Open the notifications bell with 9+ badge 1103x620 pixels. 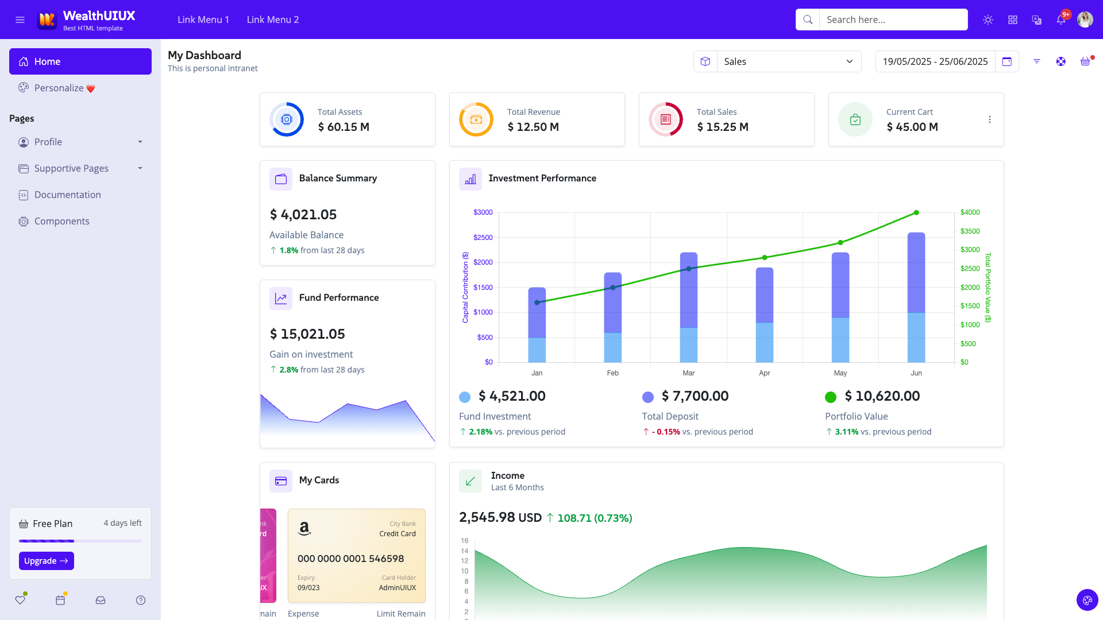[1061, 19]
